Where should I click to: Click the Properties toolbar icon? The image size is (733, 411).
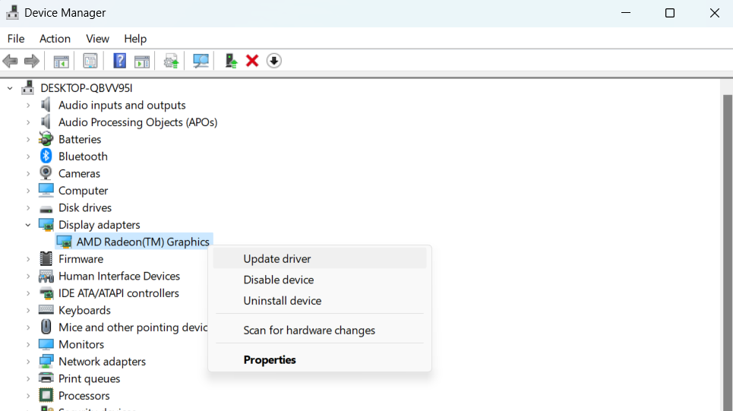click(90, 61)
